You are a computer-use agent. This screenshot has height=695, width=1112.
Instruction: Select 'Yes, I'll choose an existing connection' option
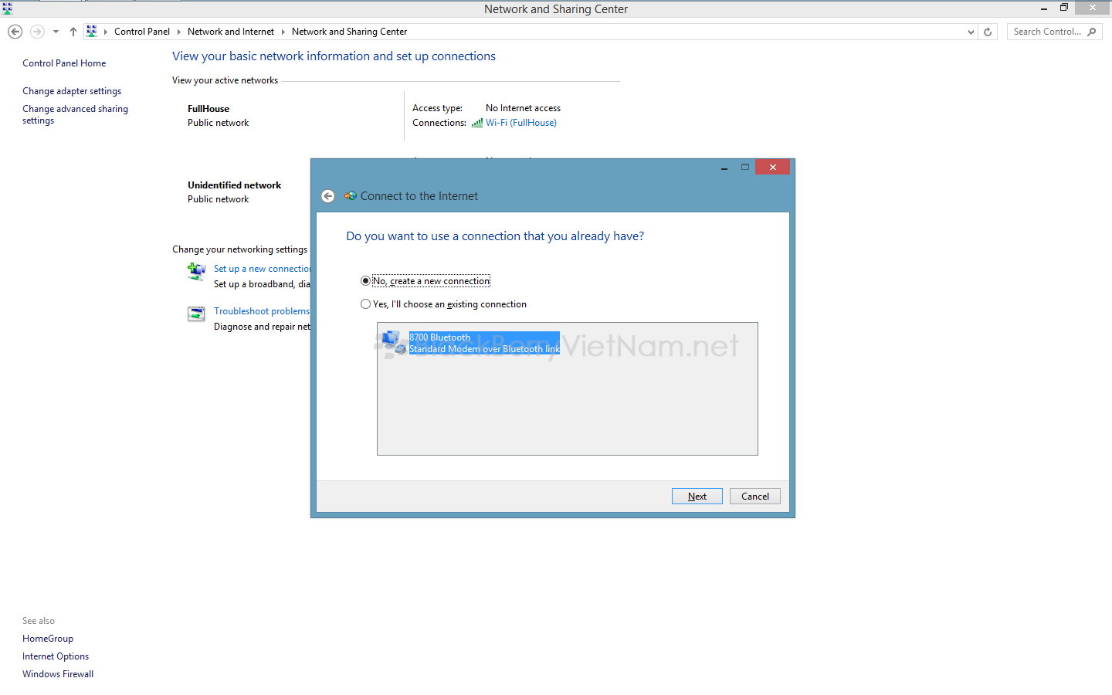[366, 304]
